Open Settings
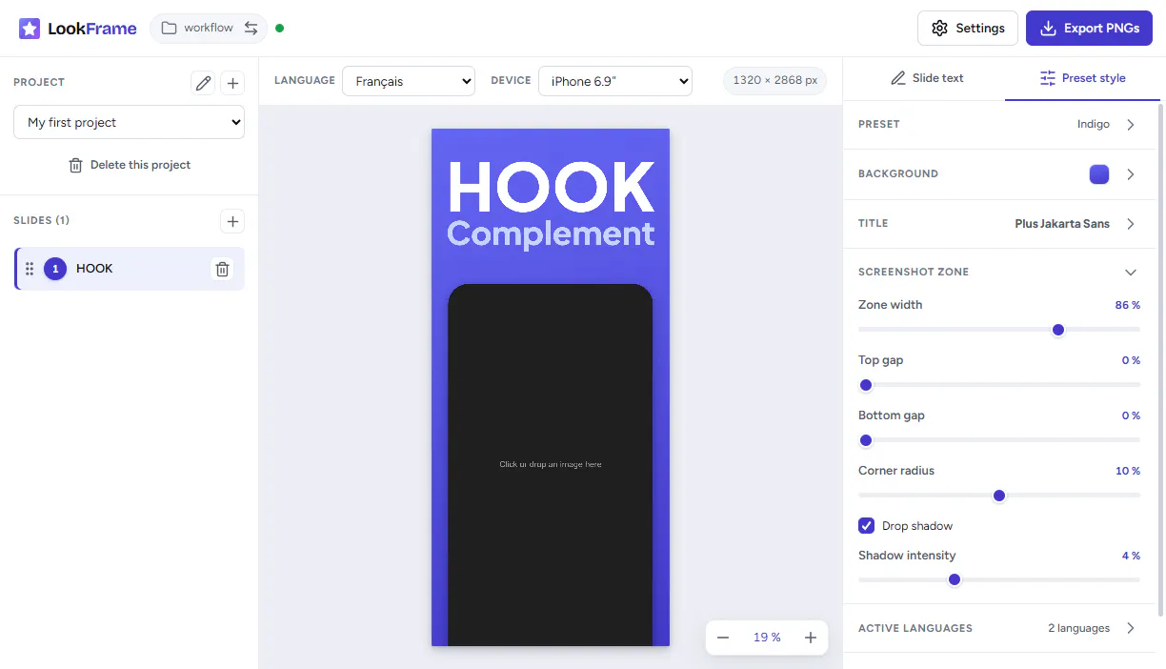 point(968,29)
